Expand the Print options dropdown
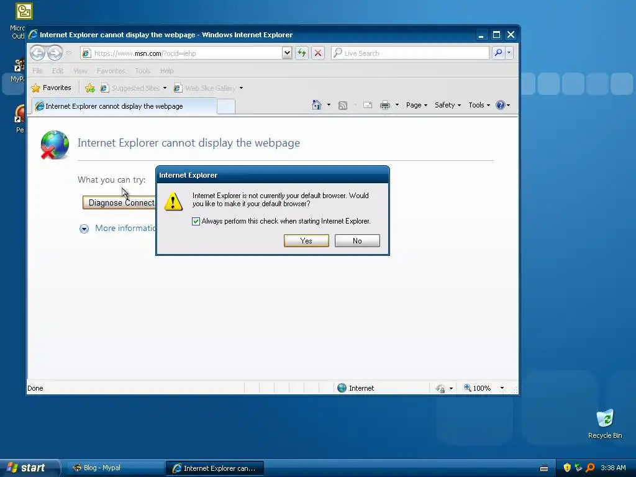The height and width of the screenshot is (477, 636). (397, 105)
